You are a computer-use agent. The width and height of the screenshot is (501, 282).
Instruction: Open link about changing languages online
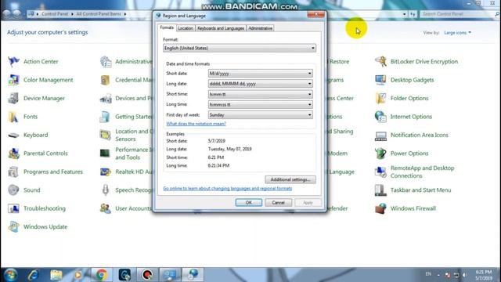227,188
